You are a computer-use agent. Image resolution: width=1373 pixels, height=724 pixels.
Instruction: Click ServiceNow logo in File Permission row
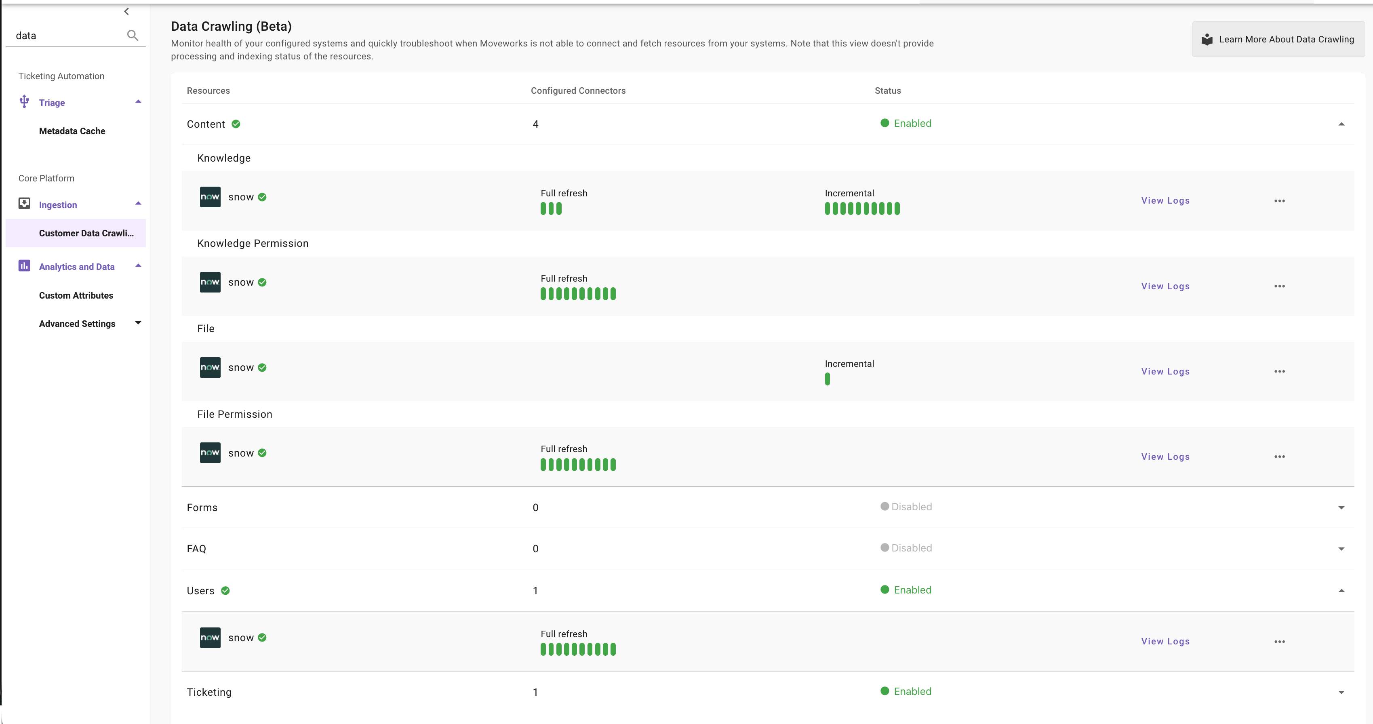(210, 453)
